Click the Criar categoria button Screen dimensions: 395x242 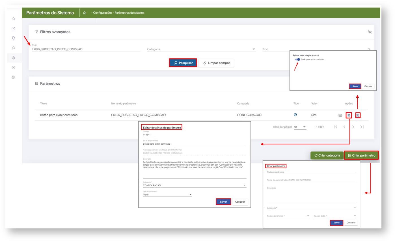pos(327,155)
